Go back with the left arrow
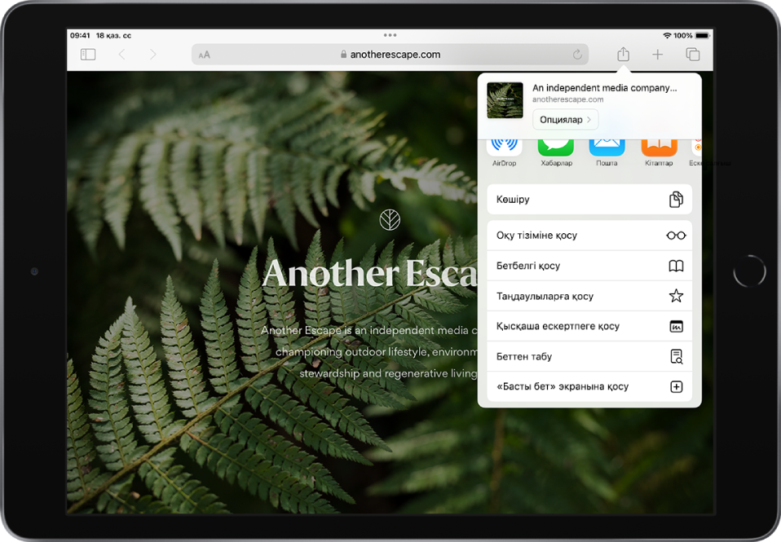Screen dimensions: 781x542 122,55
